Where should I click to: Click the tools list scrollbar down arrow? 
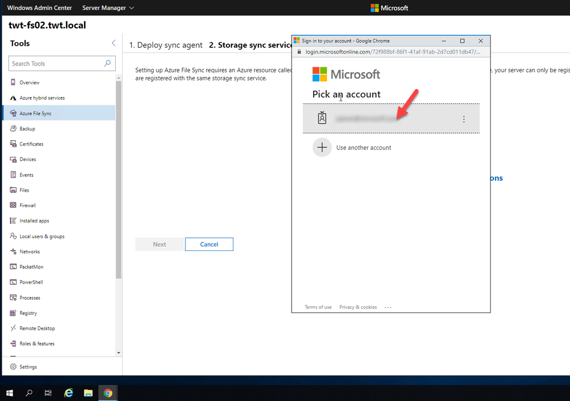119,353
